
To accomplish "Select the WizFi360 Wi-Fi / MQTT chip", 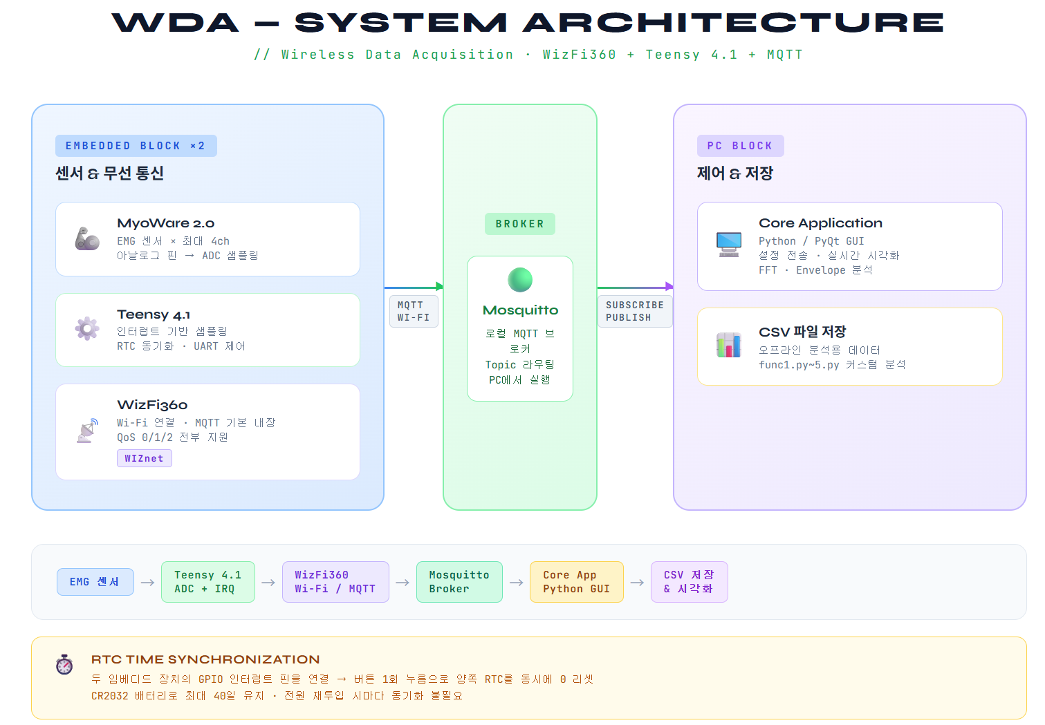I will pos(335,582).
